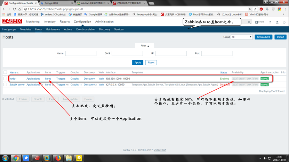Open Template OS Linux link
This screenshot has width=289, height=162.
click(x=175, y=84)
